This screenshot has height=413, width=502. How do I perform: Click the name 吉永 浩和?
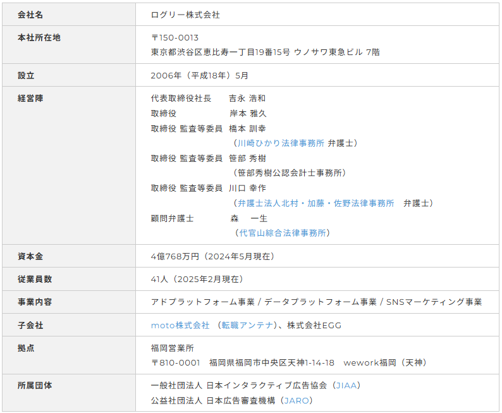(247, 98)
